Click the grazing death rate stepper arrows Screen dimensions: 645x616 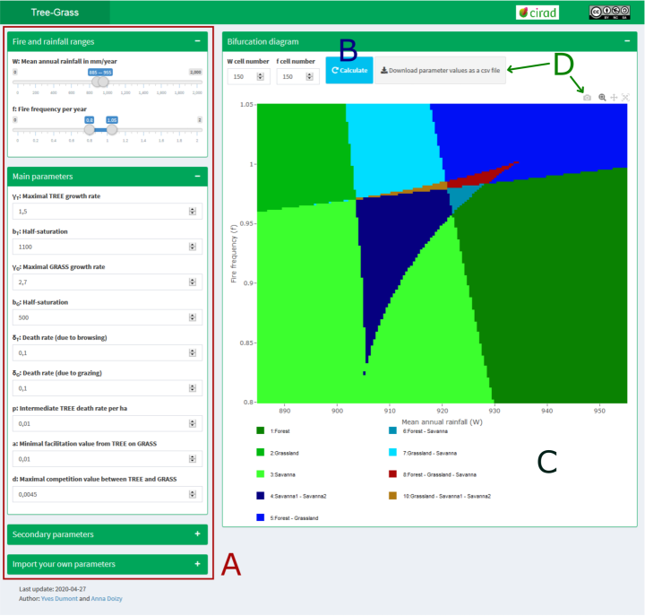point(192,388)
